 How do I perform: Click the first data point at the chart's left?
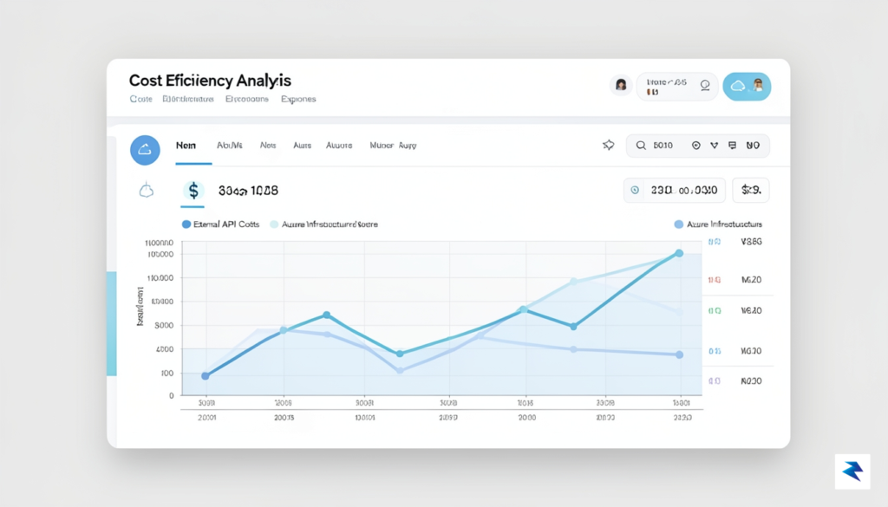pyautogui.click(x=205, y=376)
